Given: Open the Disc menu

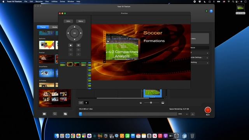Looking at the screenshot, I should (47, 2).
